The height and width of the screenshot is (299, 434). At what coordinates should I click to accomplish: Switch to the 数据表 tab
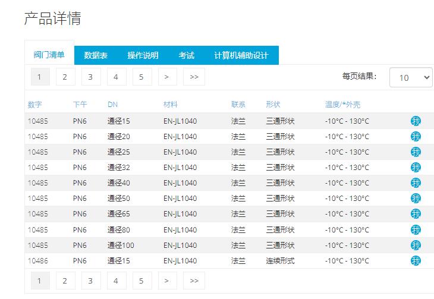(96, 55)
